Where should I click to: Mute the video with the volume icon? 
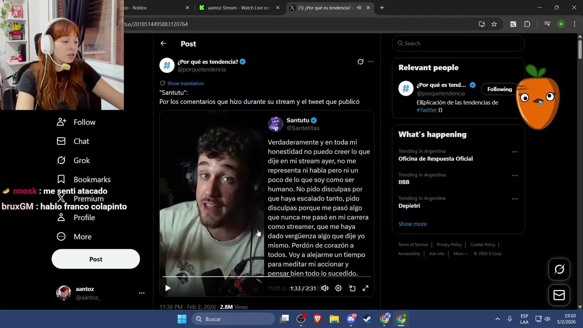pos(325,288)
